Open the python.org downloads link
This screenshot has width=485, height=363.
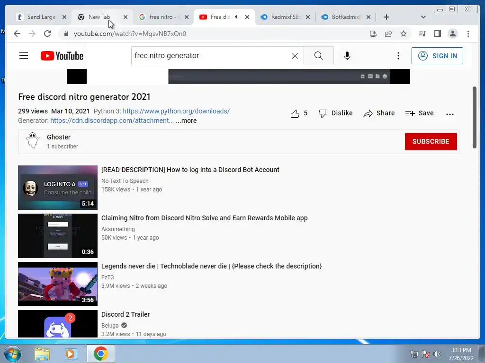point(176,111)
